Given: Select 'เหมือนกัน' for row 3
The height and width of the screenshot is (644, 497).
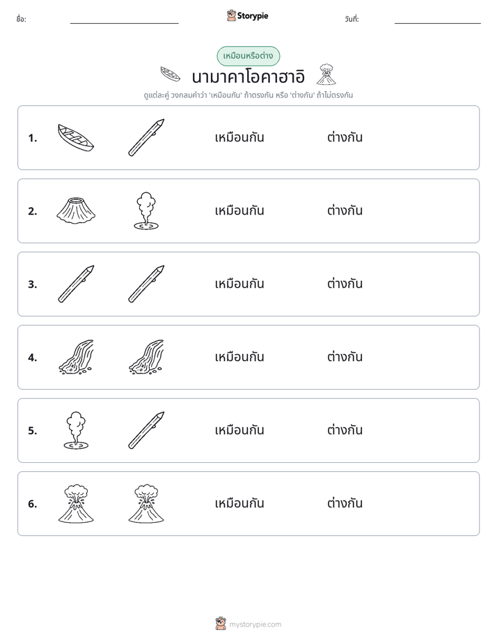Looking at the screenshot, I should [239, 284].
